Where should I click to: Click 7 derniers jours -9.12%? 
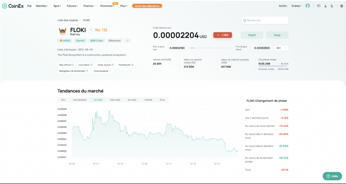[x=284, y=118]
